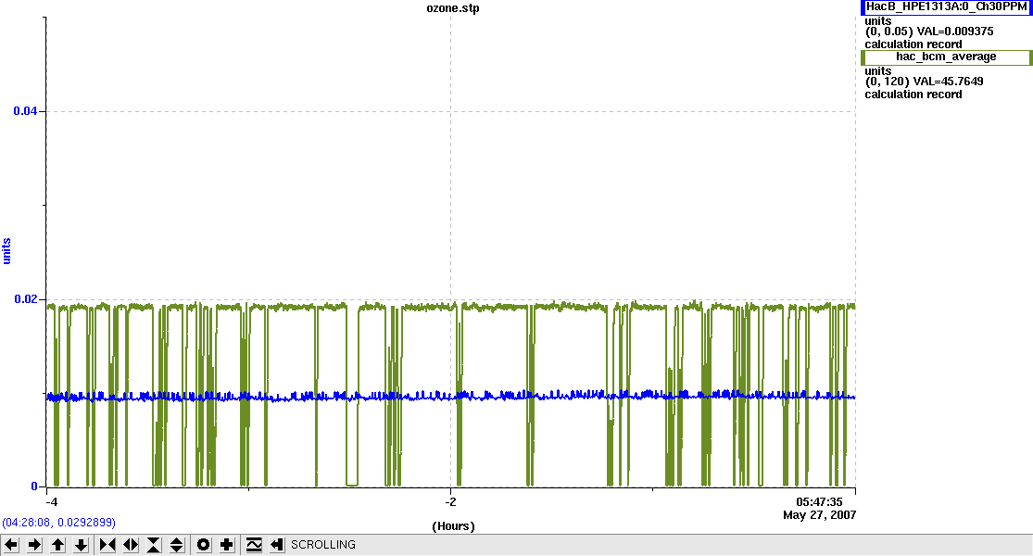Select the hac_bcm_average legend entry
This screenshot has height=556, width=1033.
click(946, 57)
